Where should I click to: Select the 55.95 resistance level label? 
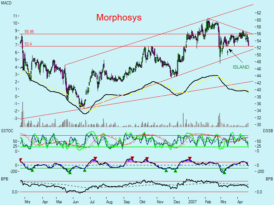click(29, 32)
